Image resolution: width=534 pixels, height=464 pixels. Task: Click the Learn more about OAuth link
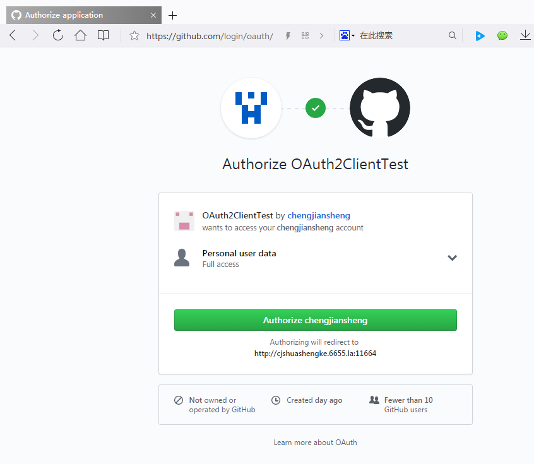[x=315, y=443]
